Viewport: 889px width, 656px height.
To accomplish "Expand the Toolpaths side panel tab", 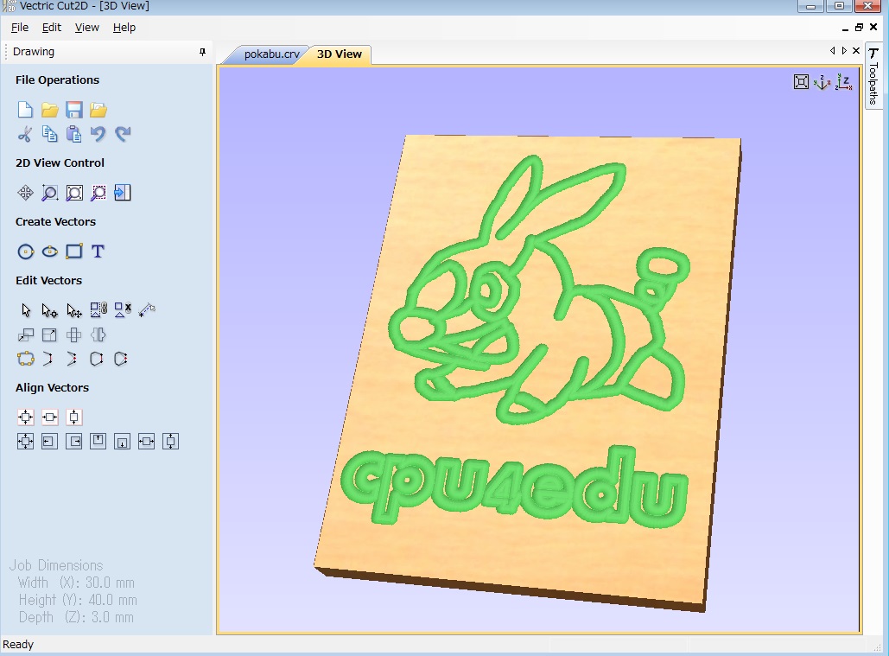I will coord(873,76).
